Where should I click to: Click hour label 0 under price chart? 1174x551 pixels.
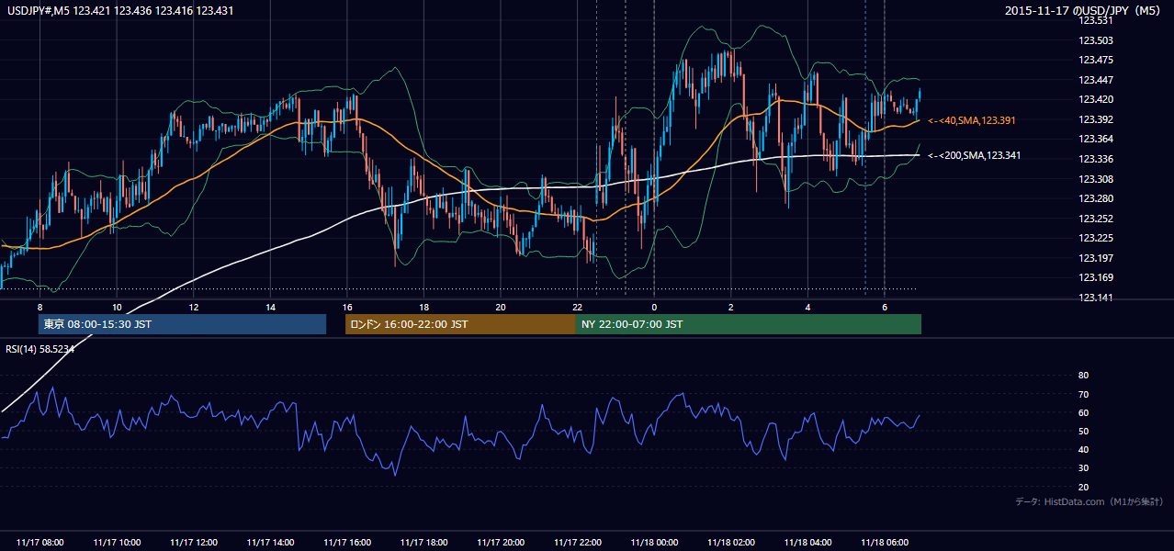[654, 307]
